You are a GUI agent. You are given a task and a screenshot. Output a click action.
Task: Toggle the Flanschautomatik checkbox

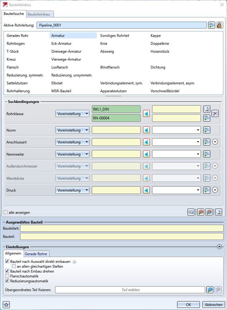pyautogui.click(x=7, y=276)
